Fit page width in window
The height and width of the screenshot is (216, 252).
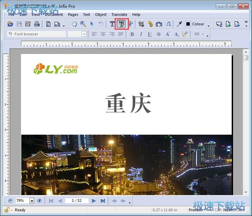pos(57,24)
